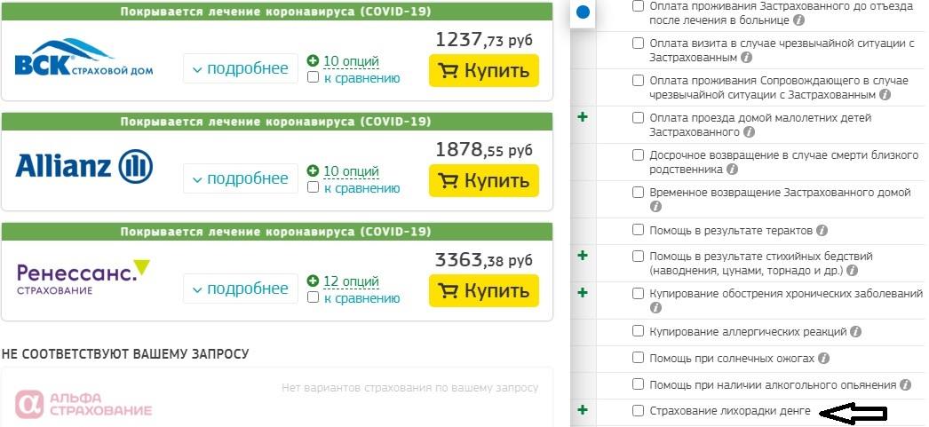Tick Помощь при солнечных ожогах checkbox
Screen dimensions: 929x427
click(638, 358)
